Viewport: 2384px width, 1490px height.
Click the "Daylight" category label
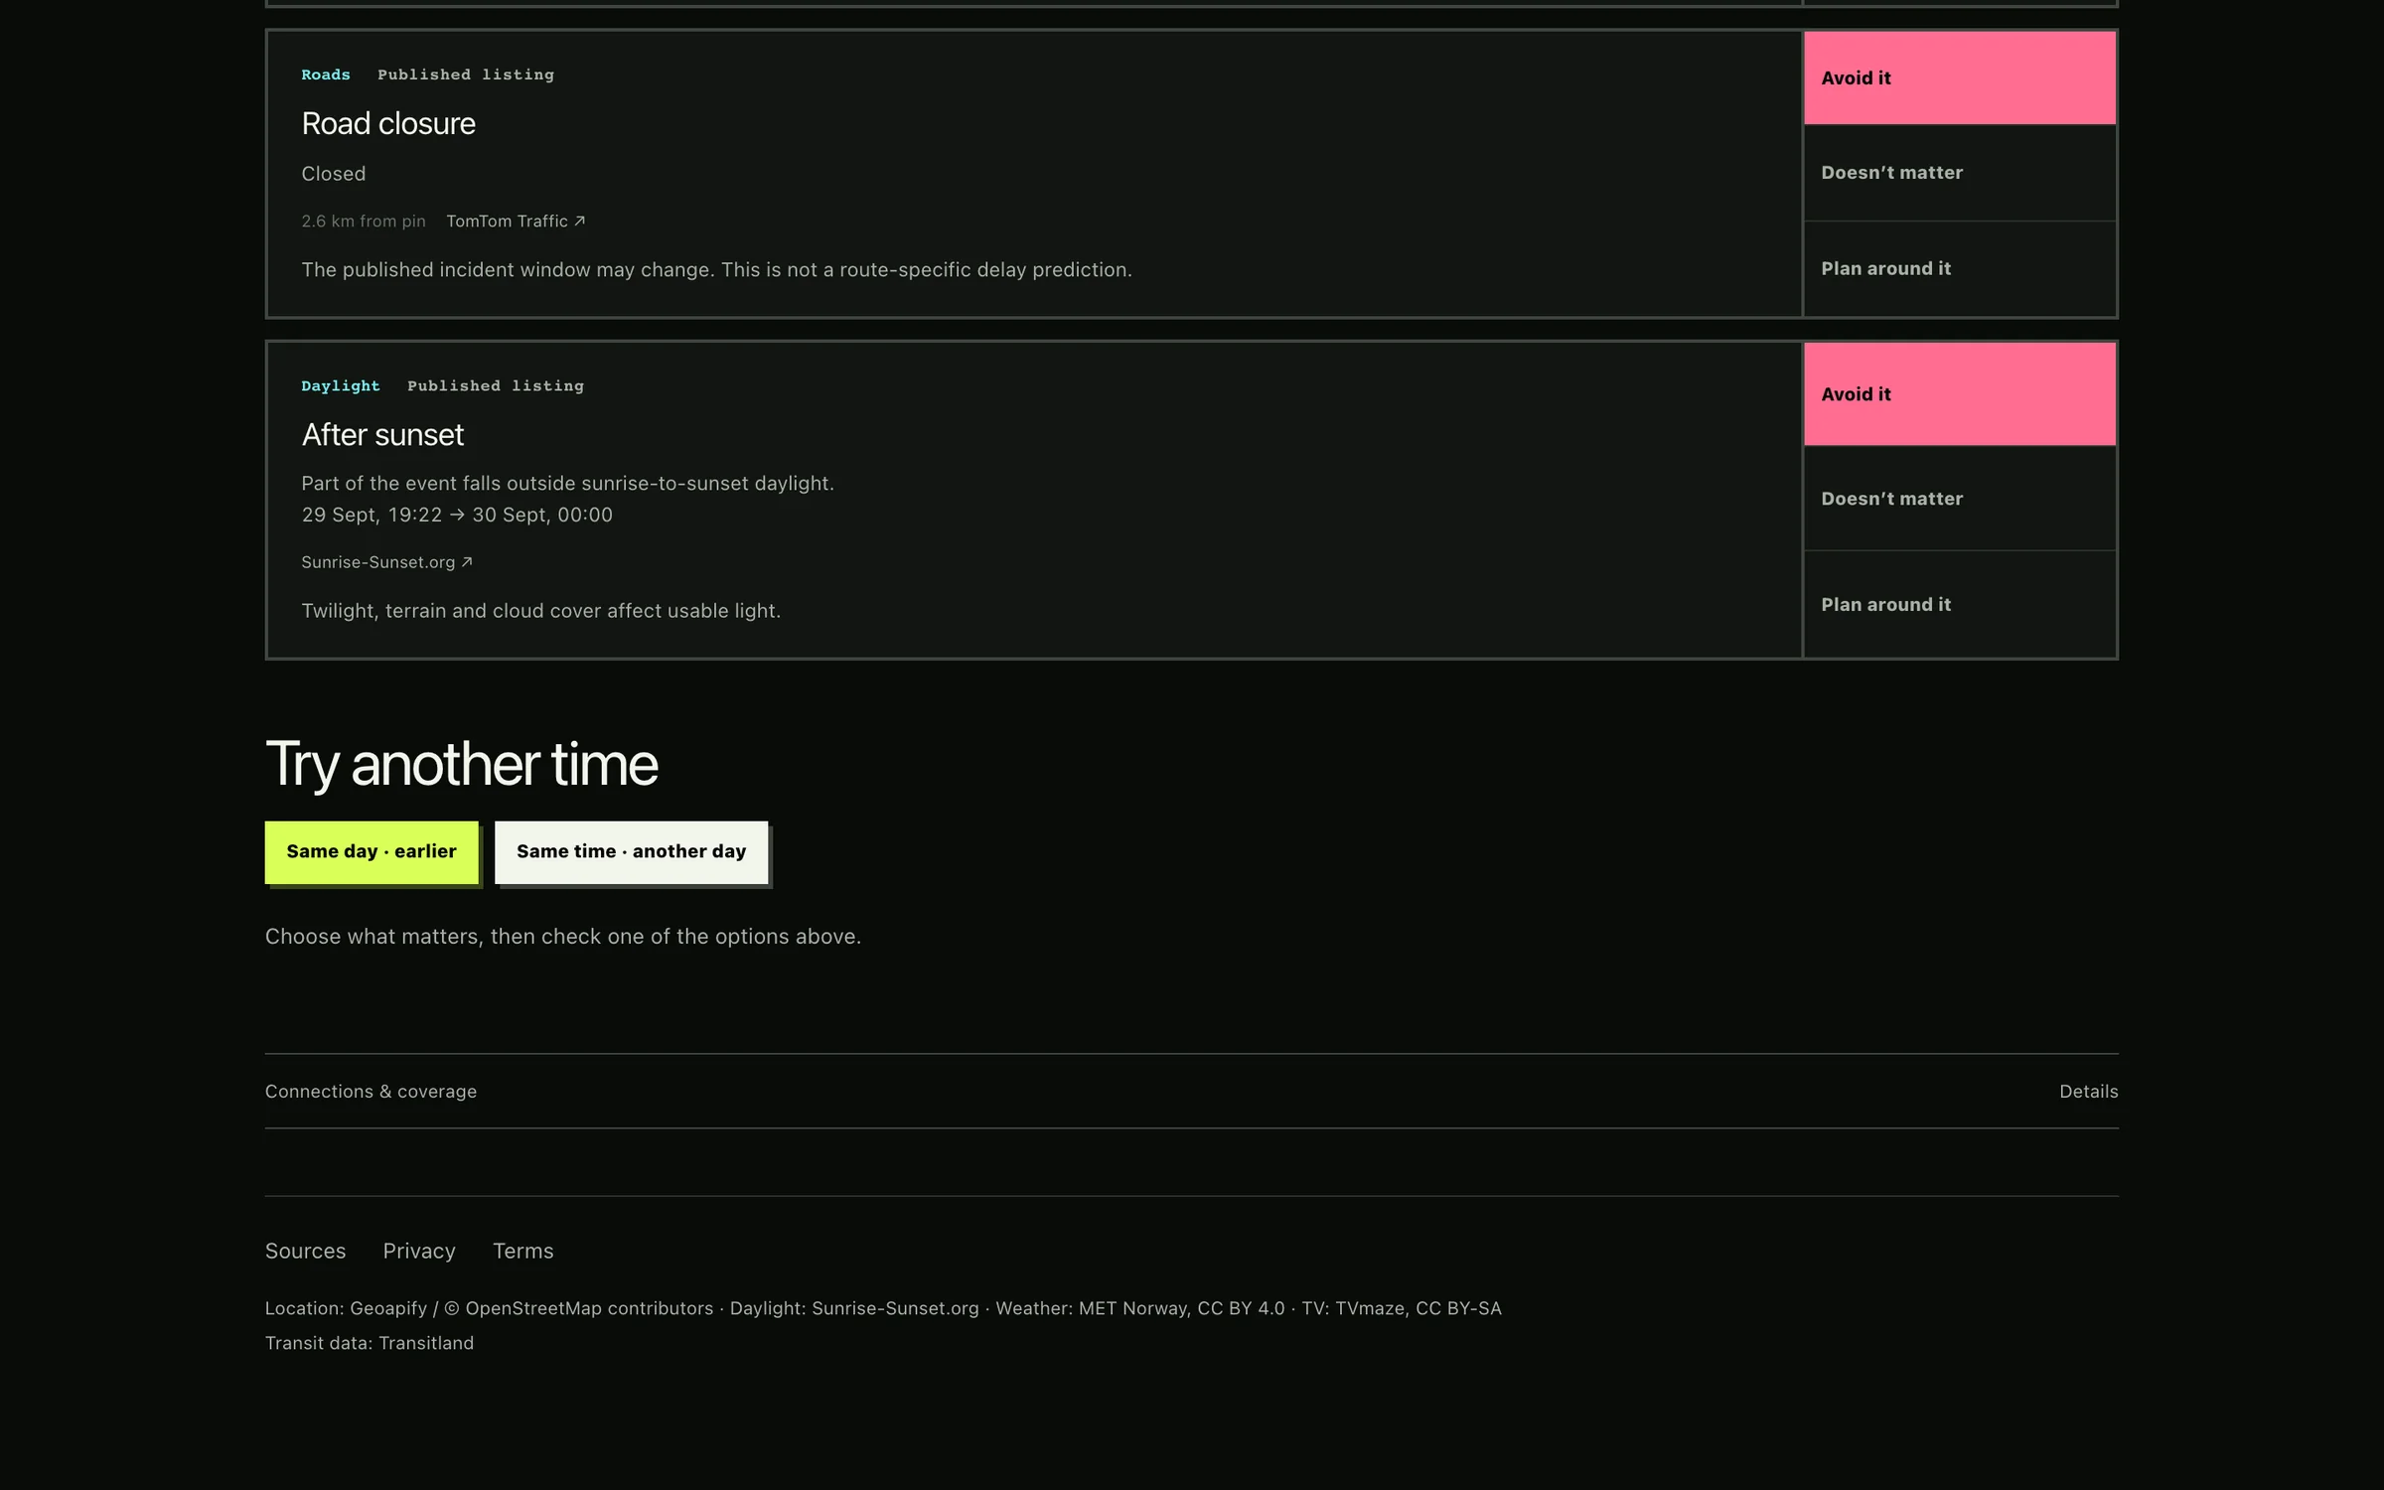[341, 385]
